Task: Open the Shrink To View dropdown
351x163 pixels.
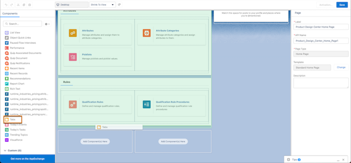Action: pyautogui.click(x=102, y=5)
